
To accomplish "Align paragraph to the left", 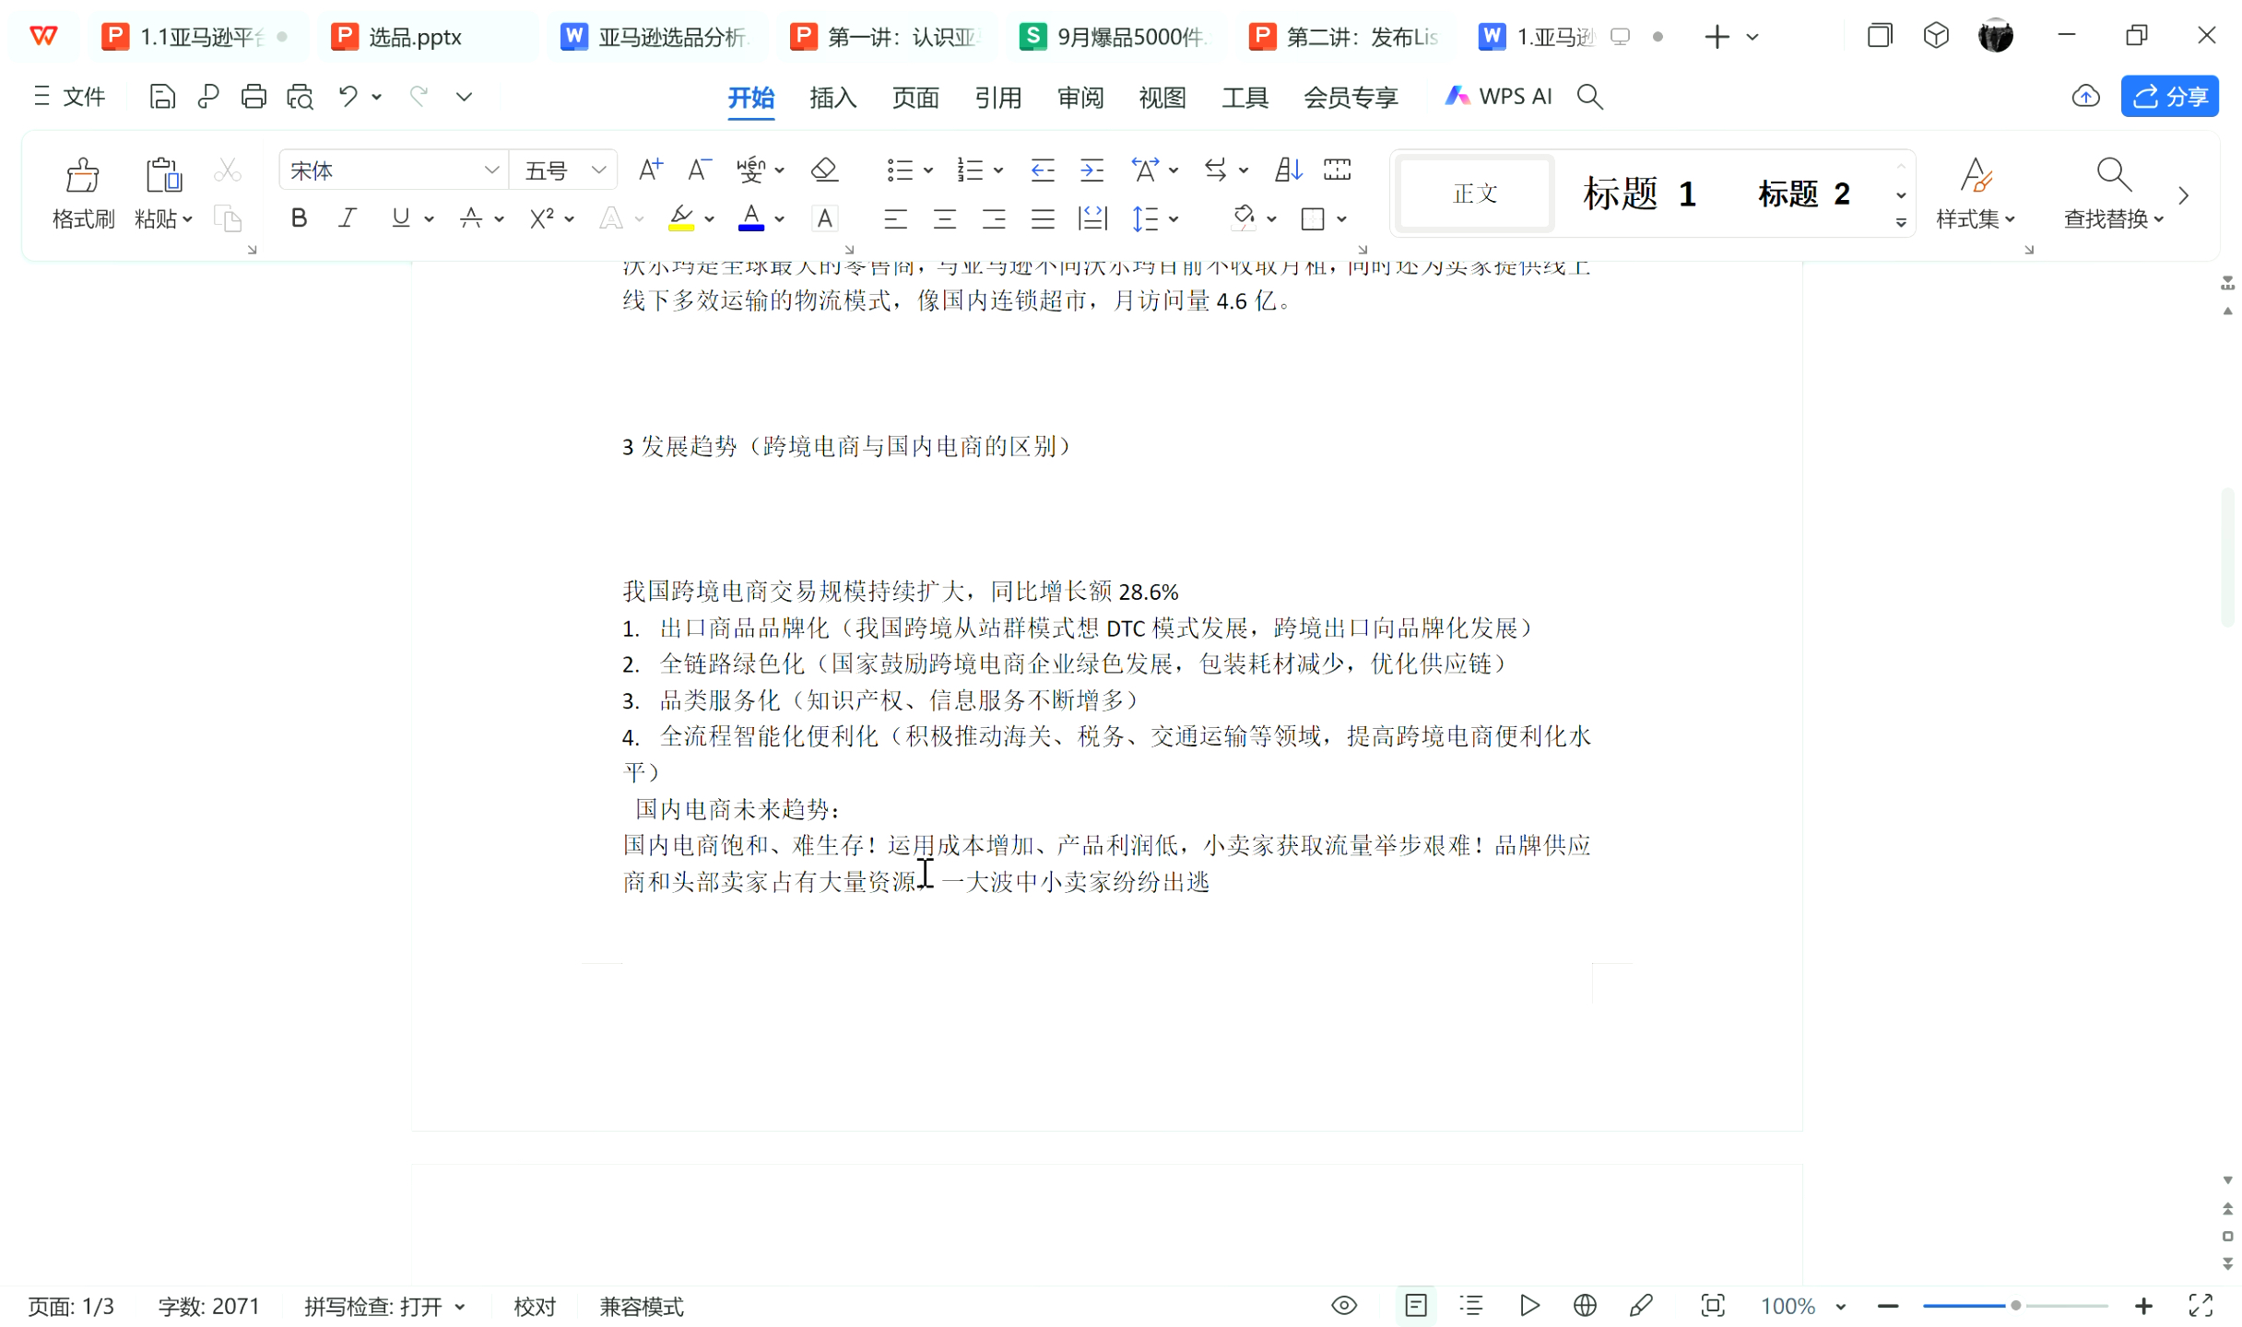I will click(x=895, y=219).
